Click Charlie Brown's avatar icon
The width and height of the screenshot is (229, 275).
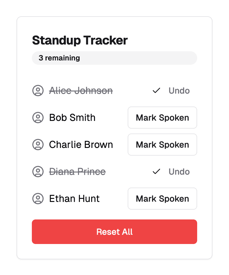click(x=38, y=145)
